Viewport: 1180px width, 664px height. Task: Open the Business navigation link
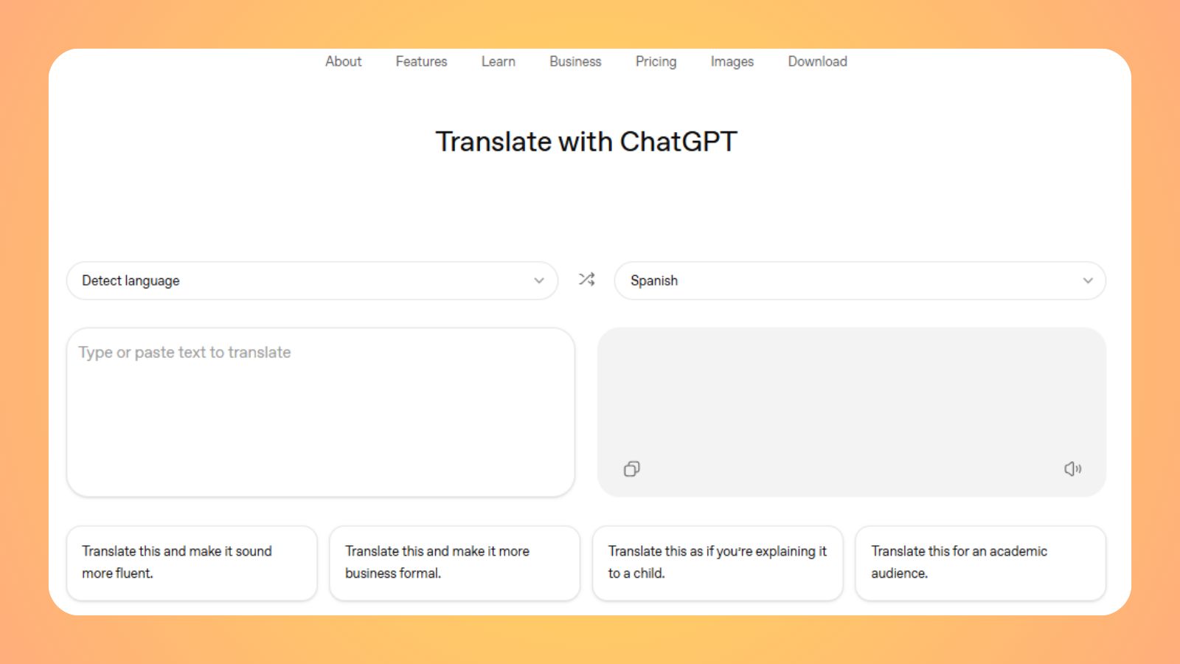[575, 62]
